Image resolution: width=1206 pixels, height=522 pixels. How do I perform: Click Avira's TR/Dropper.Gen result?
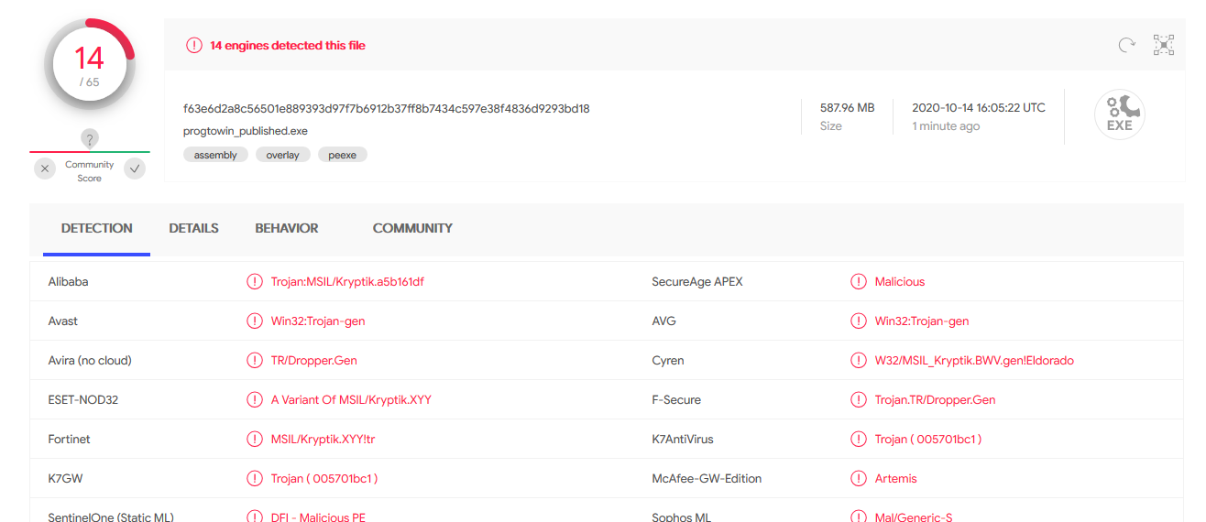[x=314, y=360]
